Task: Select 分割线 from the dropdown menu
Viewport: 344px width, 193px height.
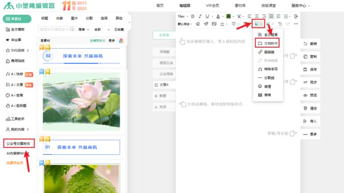Action: tap(266, 78)
